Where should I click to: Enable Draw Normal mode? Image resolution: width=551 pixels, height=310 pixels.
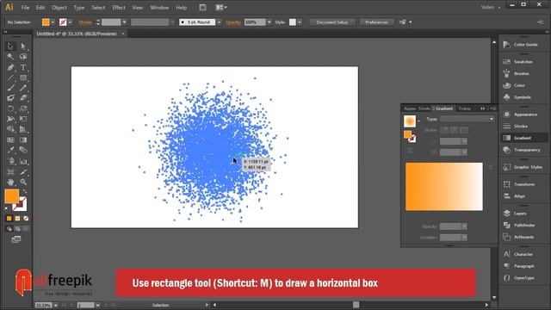[9, 229]
